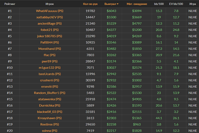Open ssinna (PS) player page
Screen dimensions: 199x133
coord(50,131)
